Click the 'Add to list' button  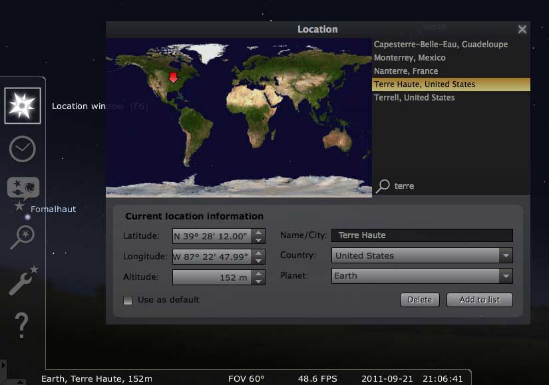click(479, 300)
